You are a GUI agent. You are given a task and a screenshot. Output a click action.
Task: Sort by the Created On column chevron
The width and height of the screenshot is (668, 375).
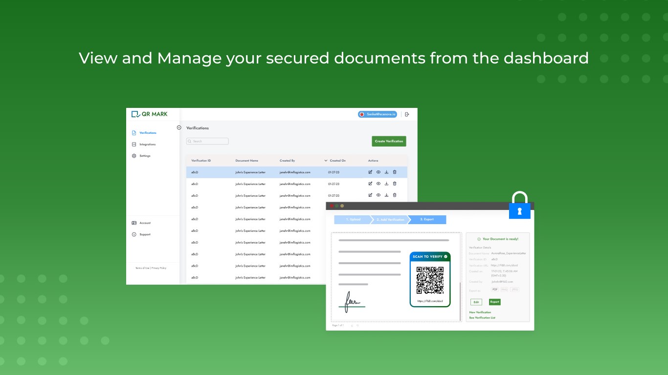pos(326,161)
